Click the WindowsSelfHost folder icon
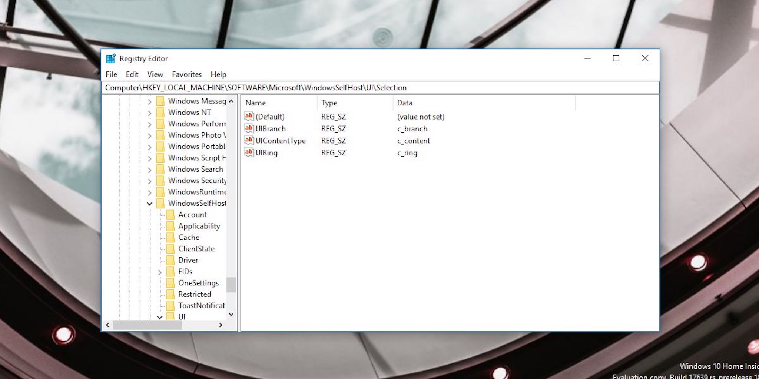The width and height of the screenshot is (759, 379). coord(160,203)
